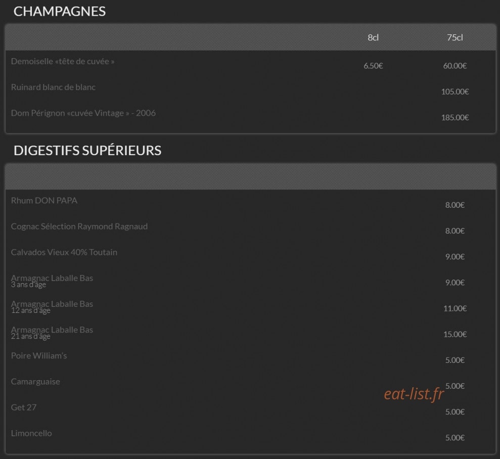Click the Camarguaise item
500x459 pixels.
tap(35, 382)
